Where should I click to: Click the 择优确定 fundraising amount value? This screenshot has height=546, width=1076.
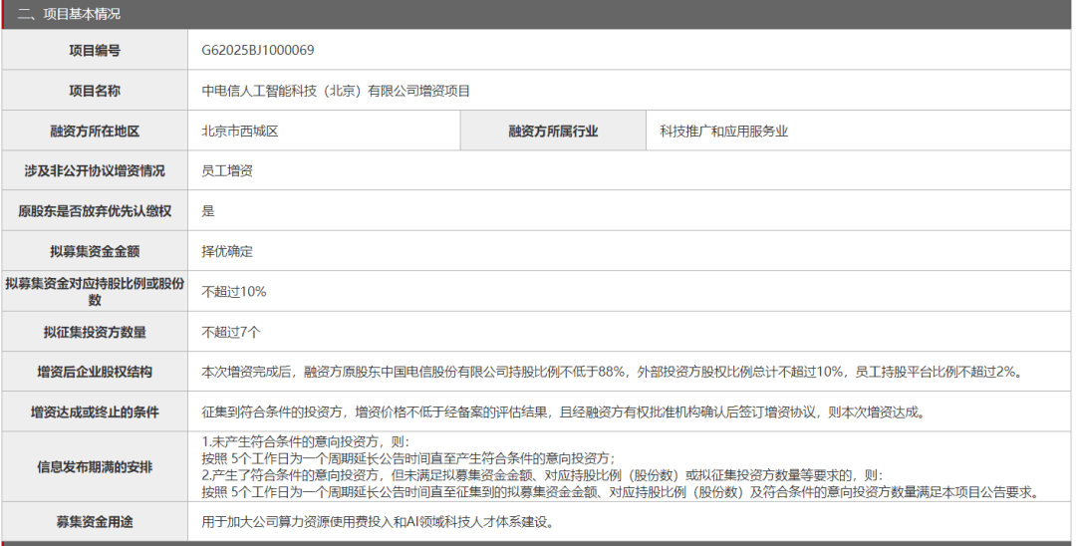pos(227,251)
